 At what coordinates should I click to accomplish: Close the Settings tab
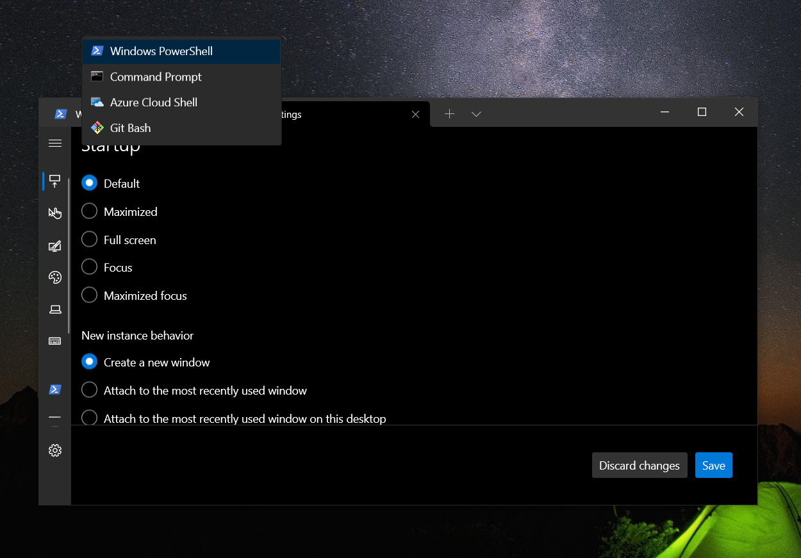415,114
